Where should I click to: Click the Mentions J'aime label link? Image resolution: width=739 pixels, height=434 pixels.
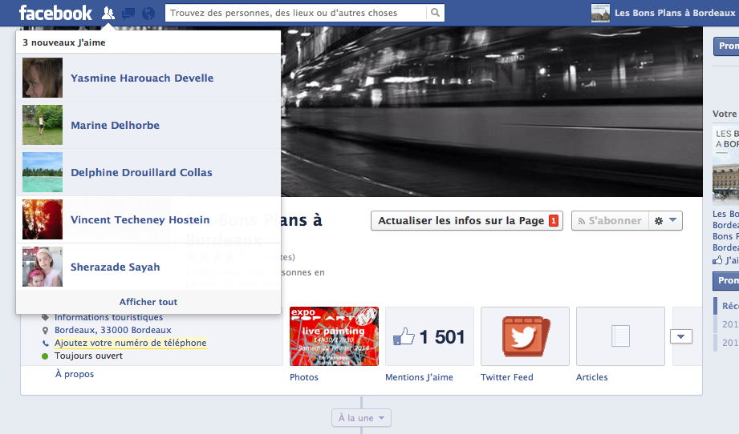click(419, 377)
